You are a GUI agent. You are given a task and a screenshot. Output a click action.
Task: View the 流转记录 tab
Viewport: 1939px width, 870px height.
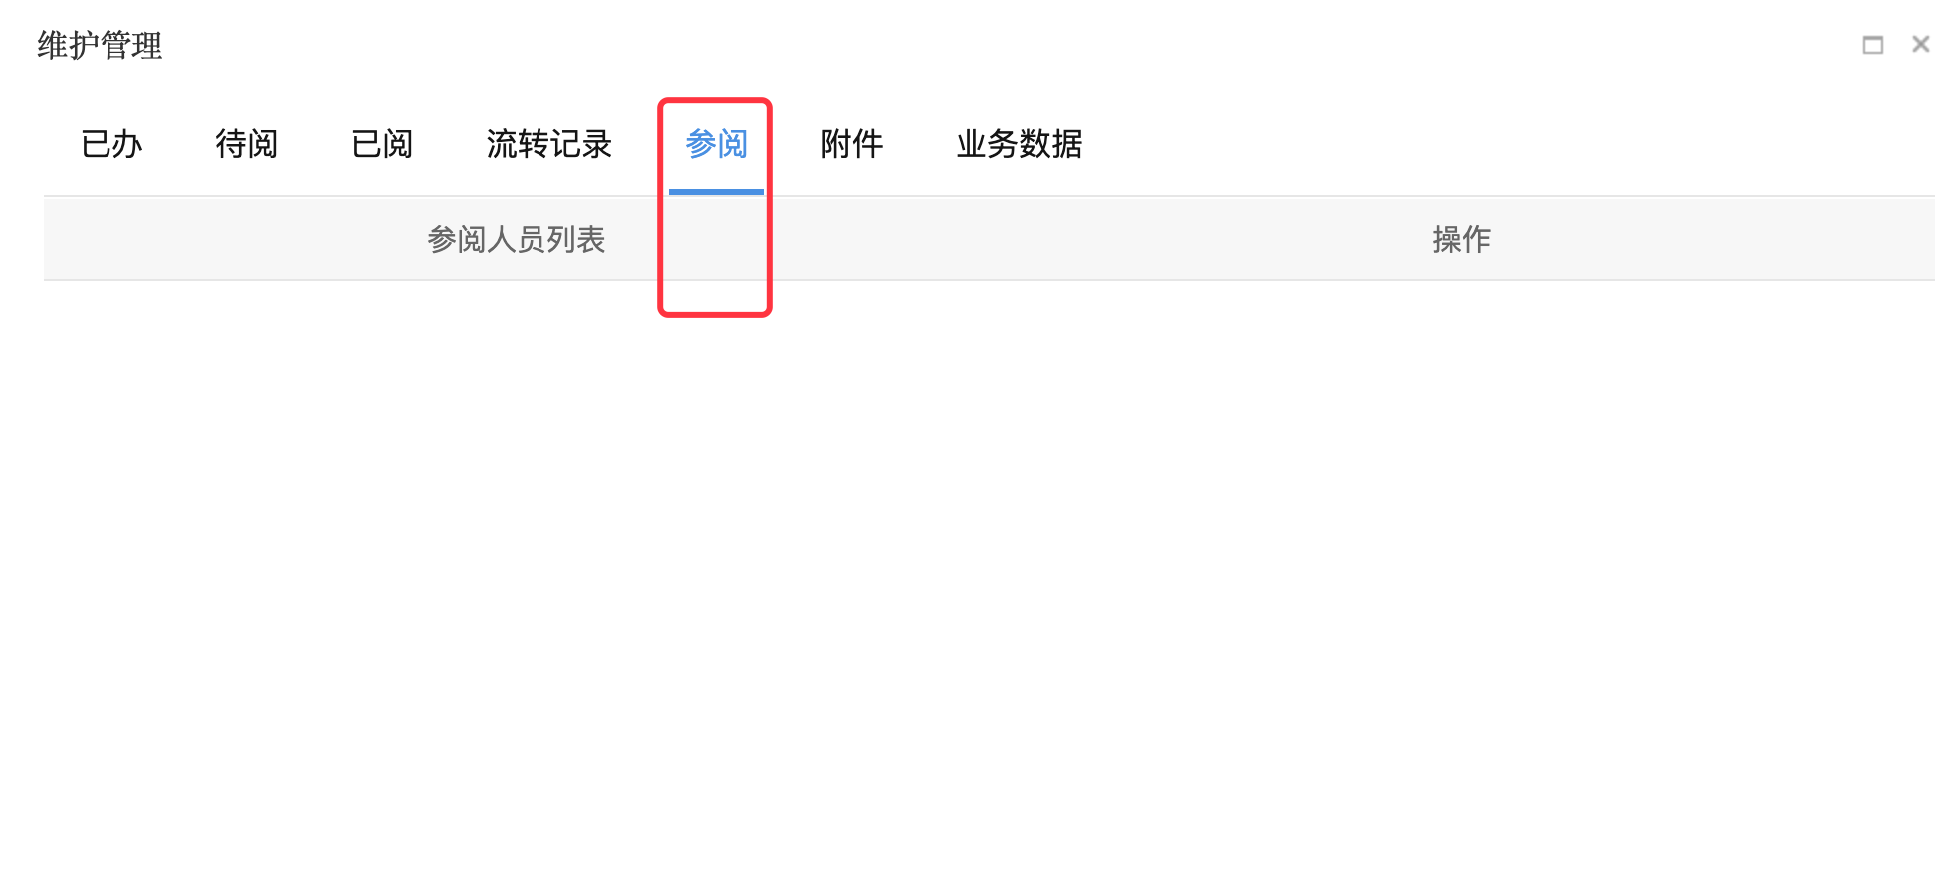(549, 144)
